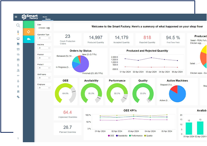This screenshot has width=207, height=146.
Task: Switch to the Home tab
Action: coord(48,19)
